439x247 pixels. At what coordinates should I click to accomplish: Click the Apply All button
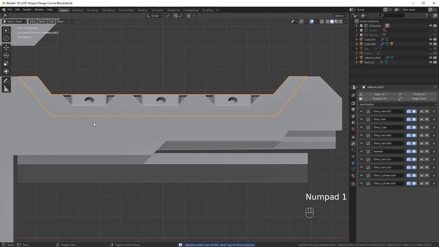click(x=378, y=95)
